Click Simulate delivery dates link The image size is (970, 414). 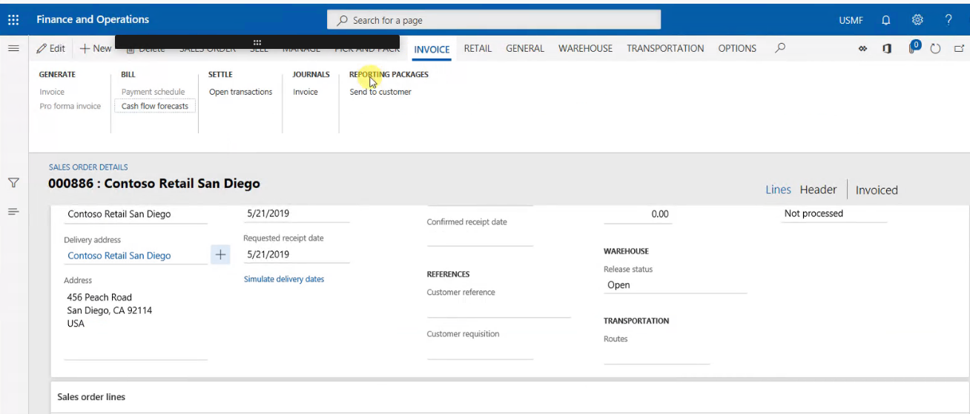pos(284,279)
